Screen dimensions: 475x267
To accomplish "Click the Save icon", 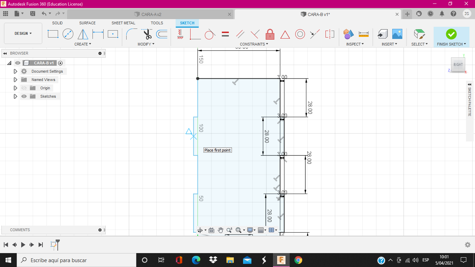I will [33, 14].
